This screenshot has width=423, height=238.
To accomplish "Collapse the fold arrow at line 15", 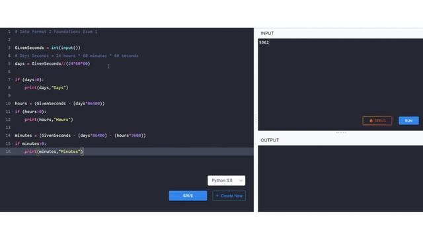I will (13, 144).
